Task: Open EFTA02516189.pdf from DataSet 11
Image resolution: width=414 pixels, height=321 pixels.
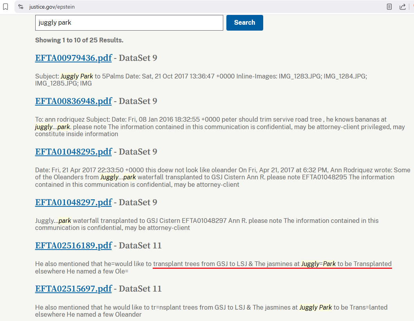Action: 73,246
